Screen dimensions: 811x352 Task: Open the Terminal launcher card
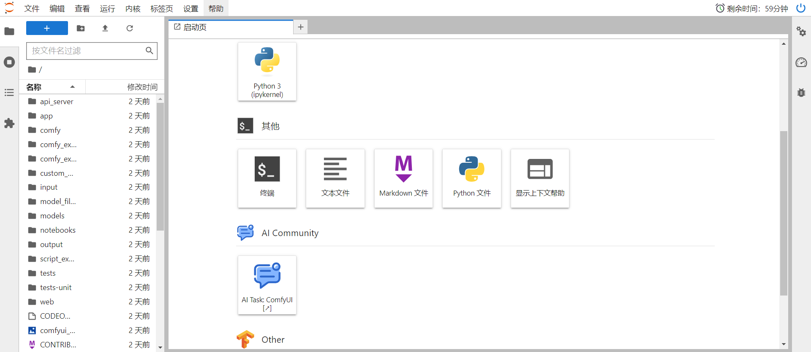pos(267,178)
